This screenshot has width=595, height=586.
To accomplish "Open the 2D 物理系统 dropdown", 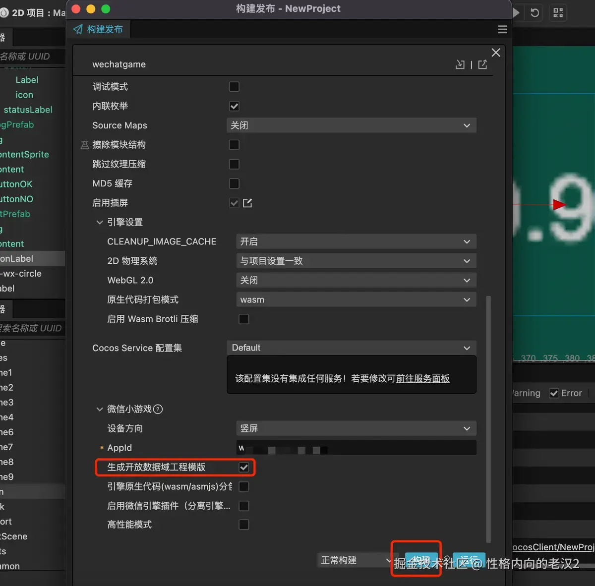I will [x=357, y=261].
